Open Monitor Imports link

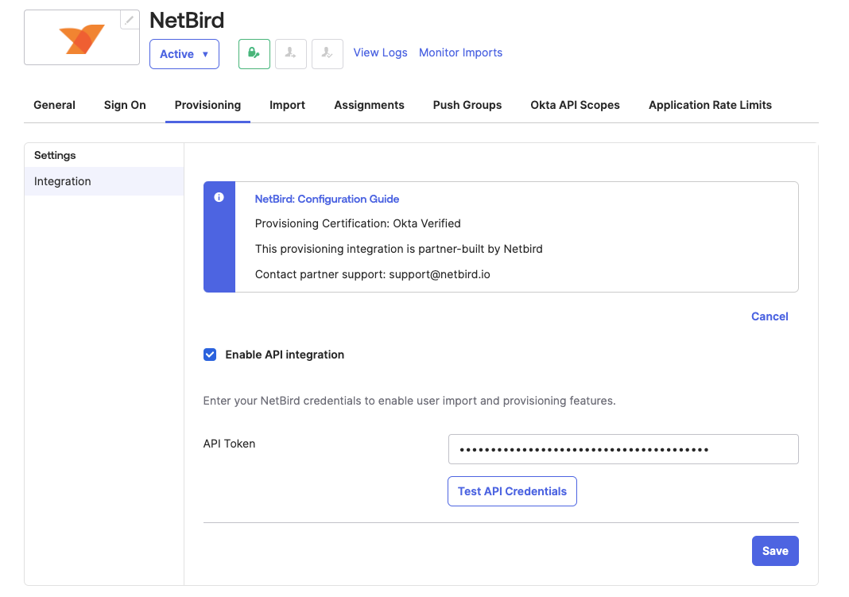click(460, 52)
